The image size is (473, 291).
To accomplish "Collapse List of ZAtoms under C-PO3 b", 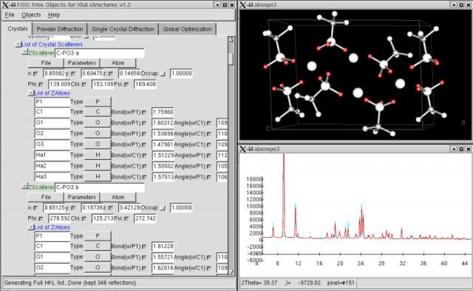I will pos(31,227).
